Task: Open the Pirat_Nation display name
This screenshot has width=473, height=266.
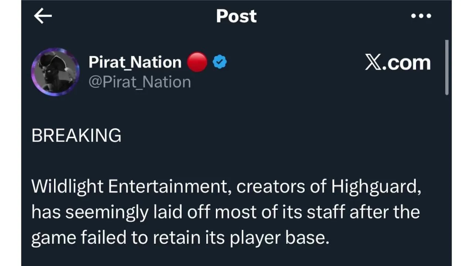Action: [135, 62]
